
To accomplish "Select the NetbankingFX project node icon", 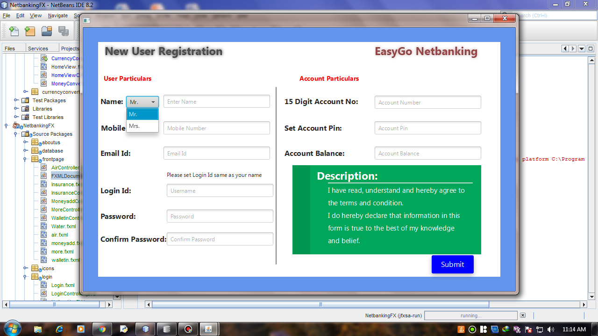I will 18,126.
